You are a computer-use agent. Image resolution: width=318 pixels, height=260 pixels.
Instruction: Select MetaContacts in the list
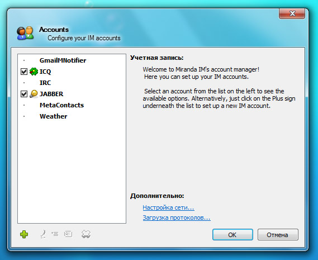coord(61,105)
